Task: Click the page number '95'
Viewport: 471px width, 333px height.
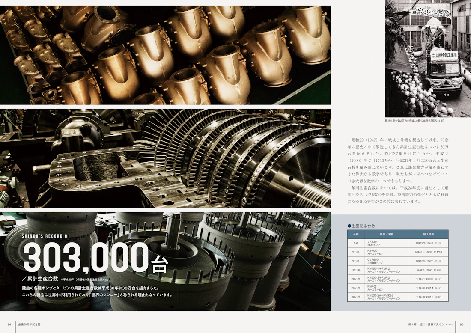Action: [x=462, y=324]
